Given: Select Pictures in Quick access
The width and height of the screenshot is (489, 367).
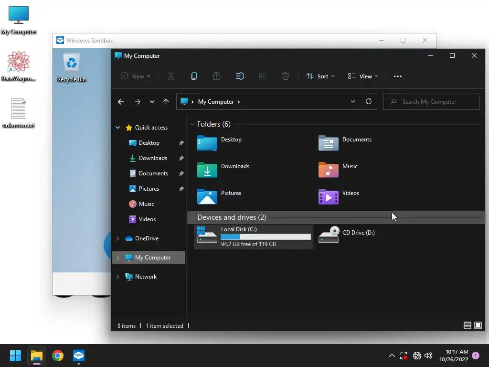Looking at the screenshot, I should (149, 188).
